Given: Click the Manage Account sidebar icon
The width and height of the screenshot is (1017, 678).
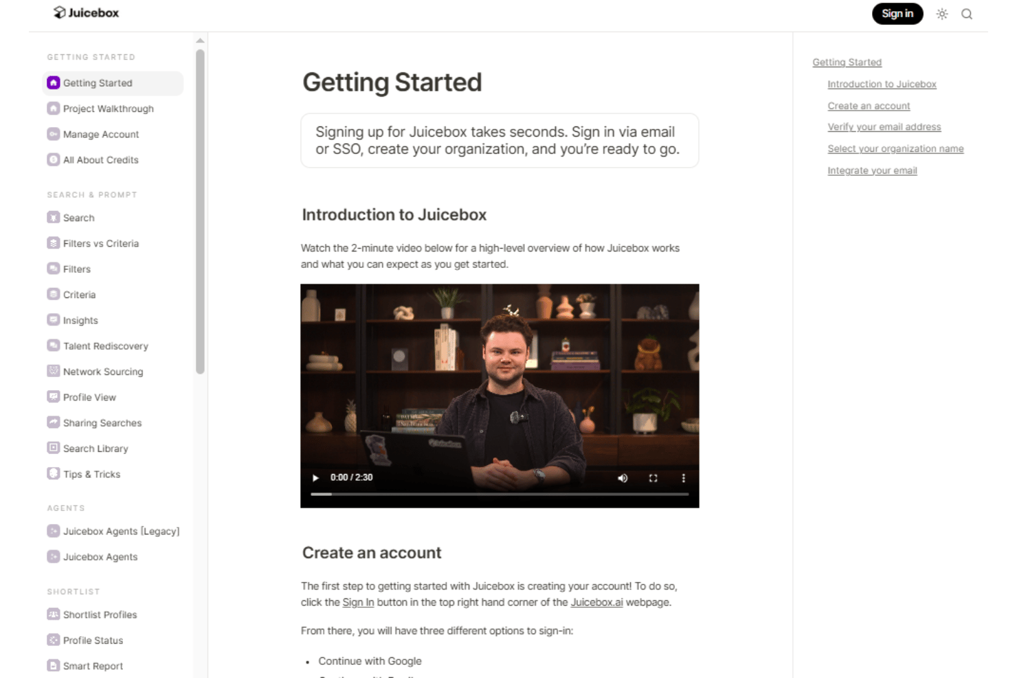Looking at the screenshot, I should (54, 134).
